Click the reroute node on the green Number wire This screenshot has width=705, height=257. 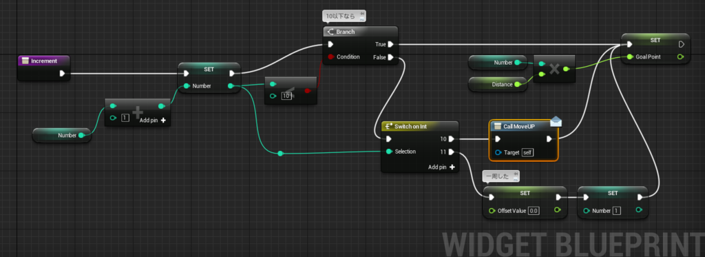click(x=280, y=154)
